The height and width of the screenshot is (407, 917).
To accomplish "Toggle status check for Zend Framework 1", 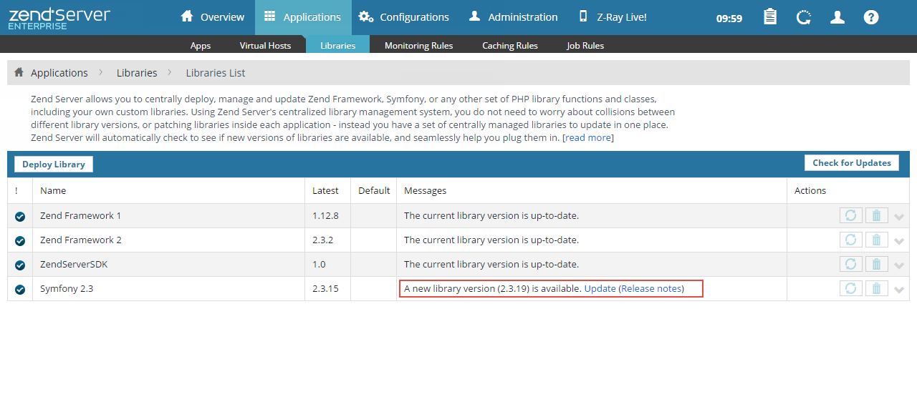I will click(x=20, y=216).
